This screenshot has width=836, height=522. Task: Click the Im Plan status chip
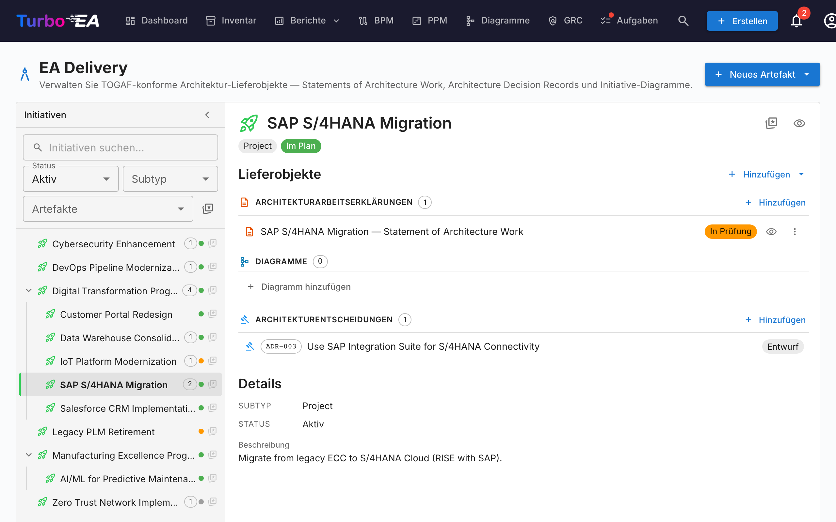(301, 146)
